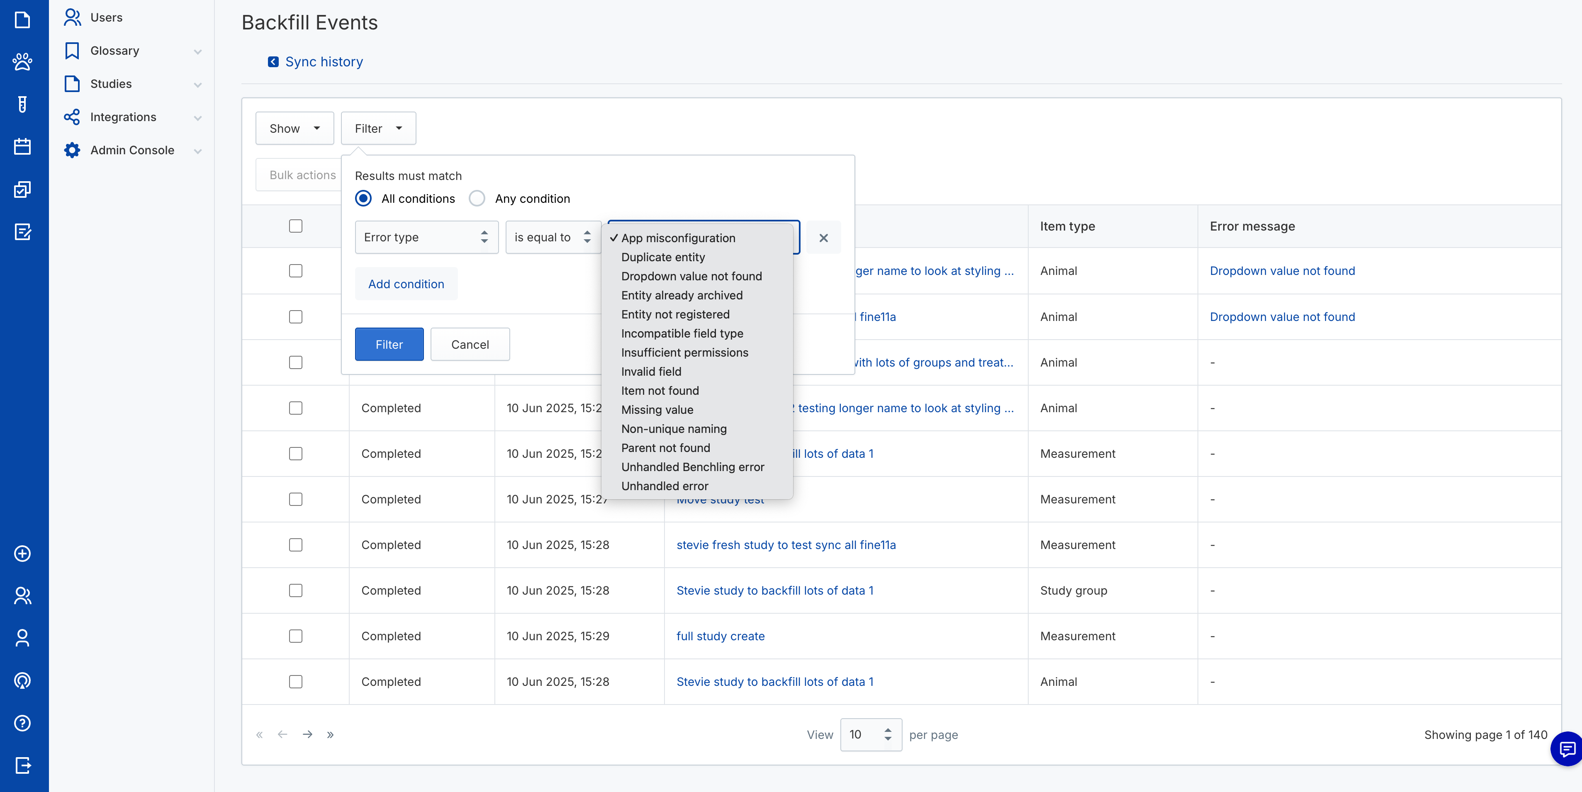
Task: Remove the Error type filter condition
Action: [823, 238]
